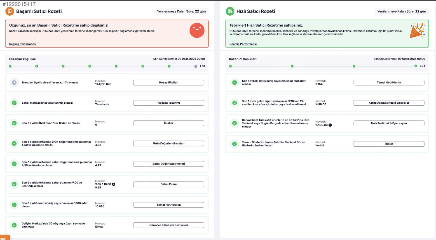Click green checkmark beside Satıcı mağazasının tasarlanmış olması
The height and width of the screenshot is (240, 436).
14,103
